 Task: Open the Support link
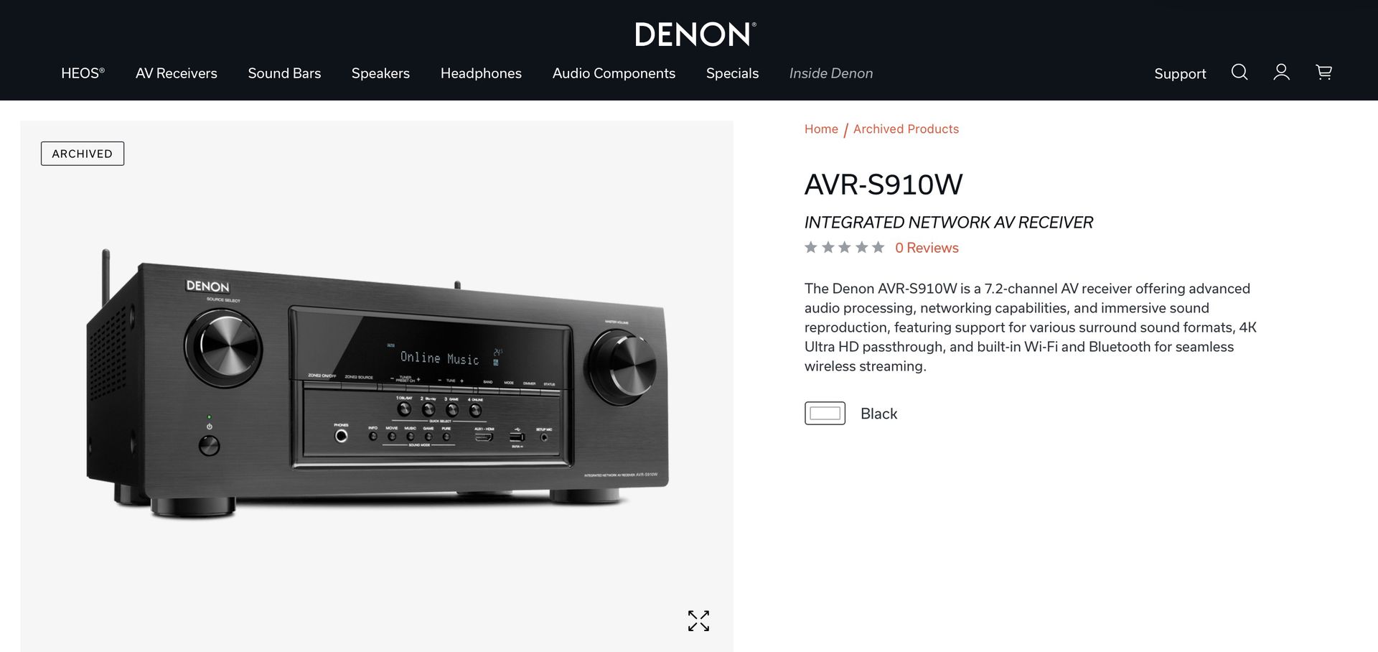click(1180, 74)
